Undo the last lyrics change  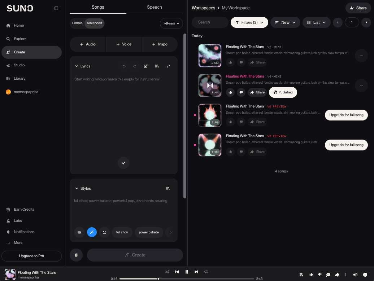(x=124, y=66)
